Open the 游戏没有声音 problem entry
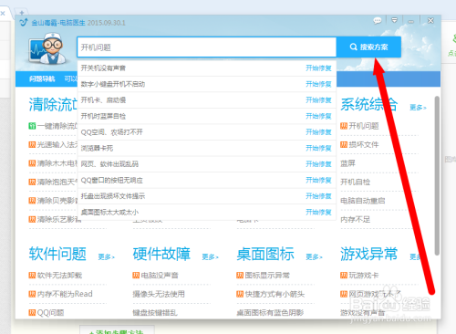Viewport: 456px width, 334px height. tap(363, 313)
